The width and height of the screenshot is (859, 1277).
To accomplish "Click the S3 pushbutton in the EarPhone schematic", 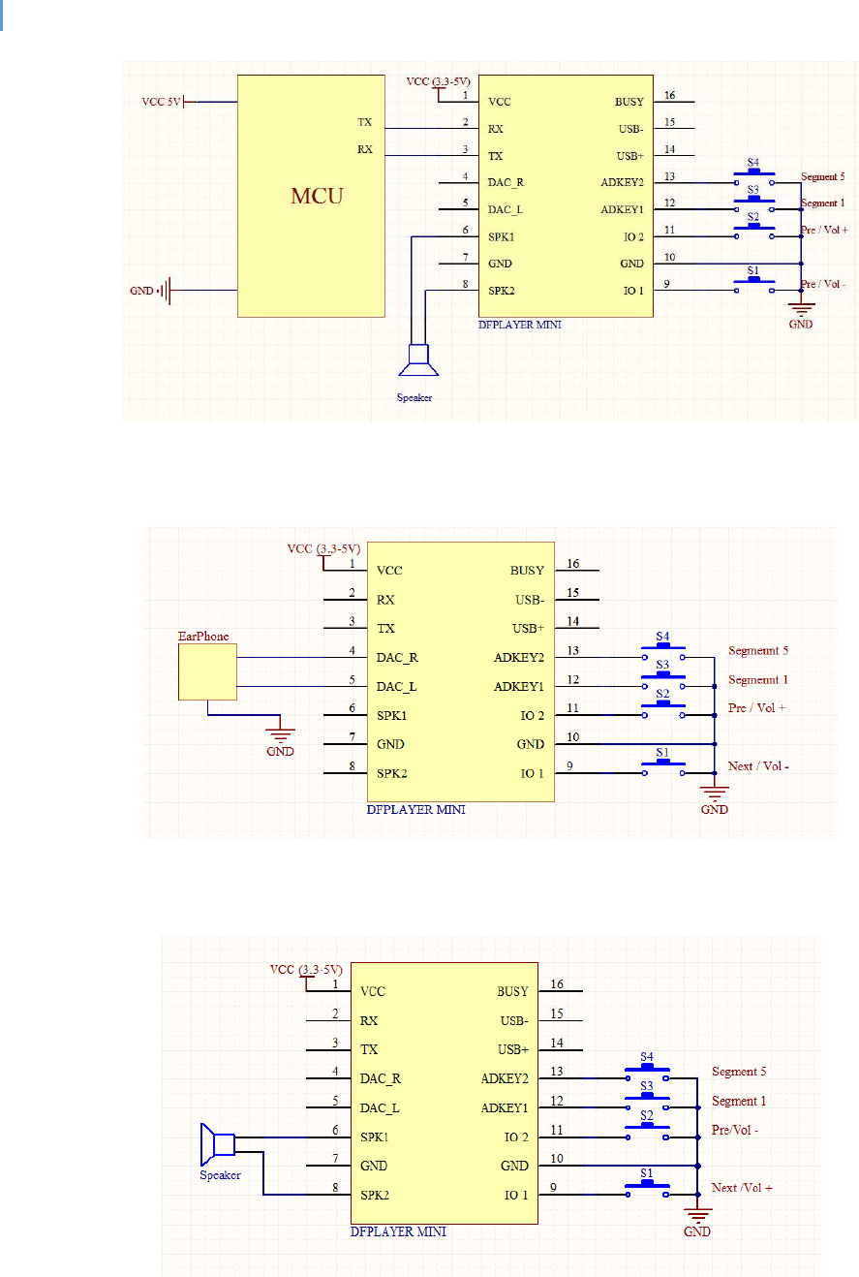I will 663,681.
